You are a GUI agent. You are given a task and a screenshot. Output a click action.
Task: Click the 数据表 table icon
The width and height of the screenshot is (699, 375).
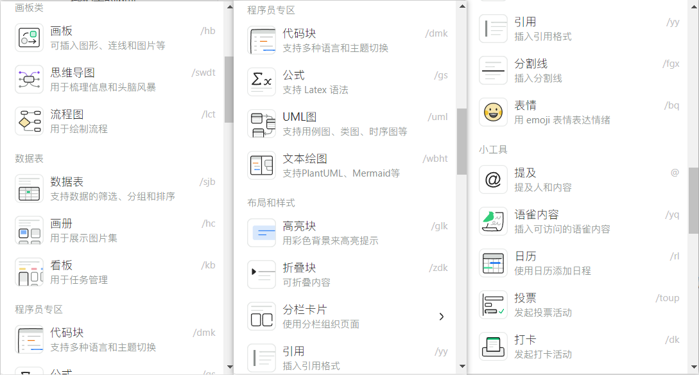29,189
